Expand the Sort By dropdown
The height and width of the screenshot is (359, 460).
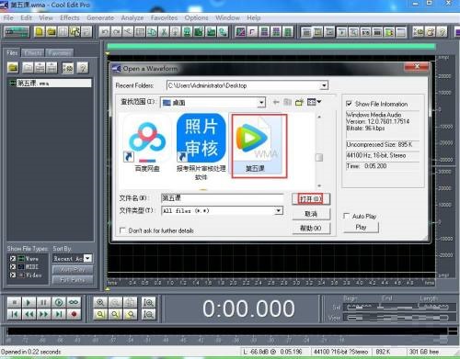tap(87, 258)
